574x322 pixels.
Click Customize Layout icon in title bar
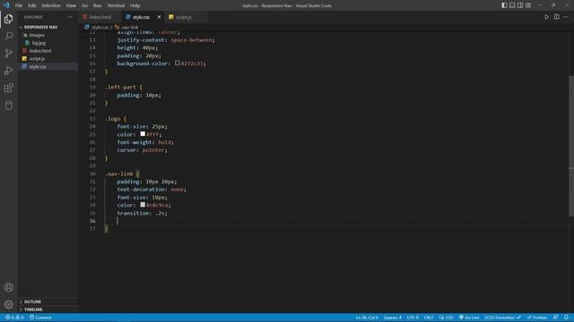528,5
